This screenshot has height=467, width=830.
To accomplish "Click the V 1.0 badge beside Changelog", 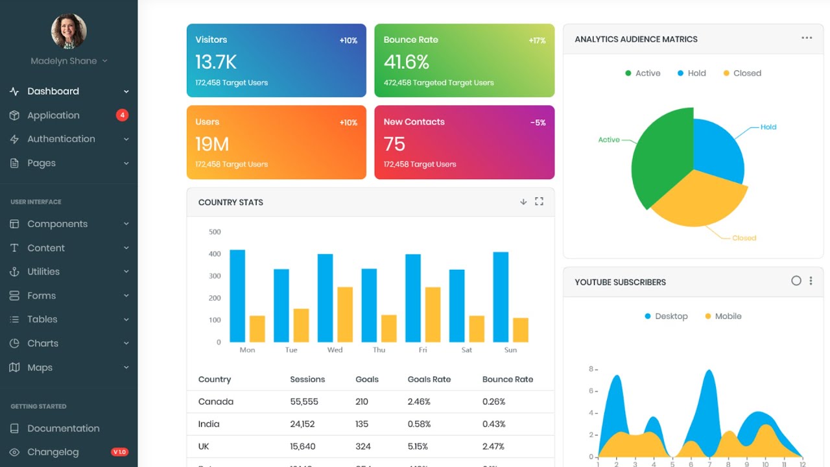I will click(120, 452).
